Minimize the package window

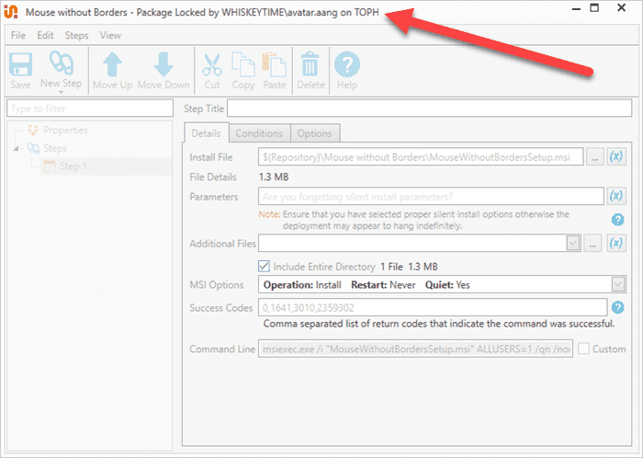pos(576,8)
